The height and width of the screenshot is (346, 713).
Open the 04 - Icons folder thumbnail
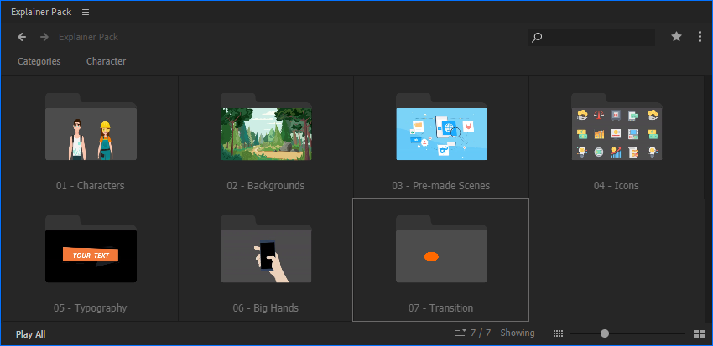[x=617, y=127]
